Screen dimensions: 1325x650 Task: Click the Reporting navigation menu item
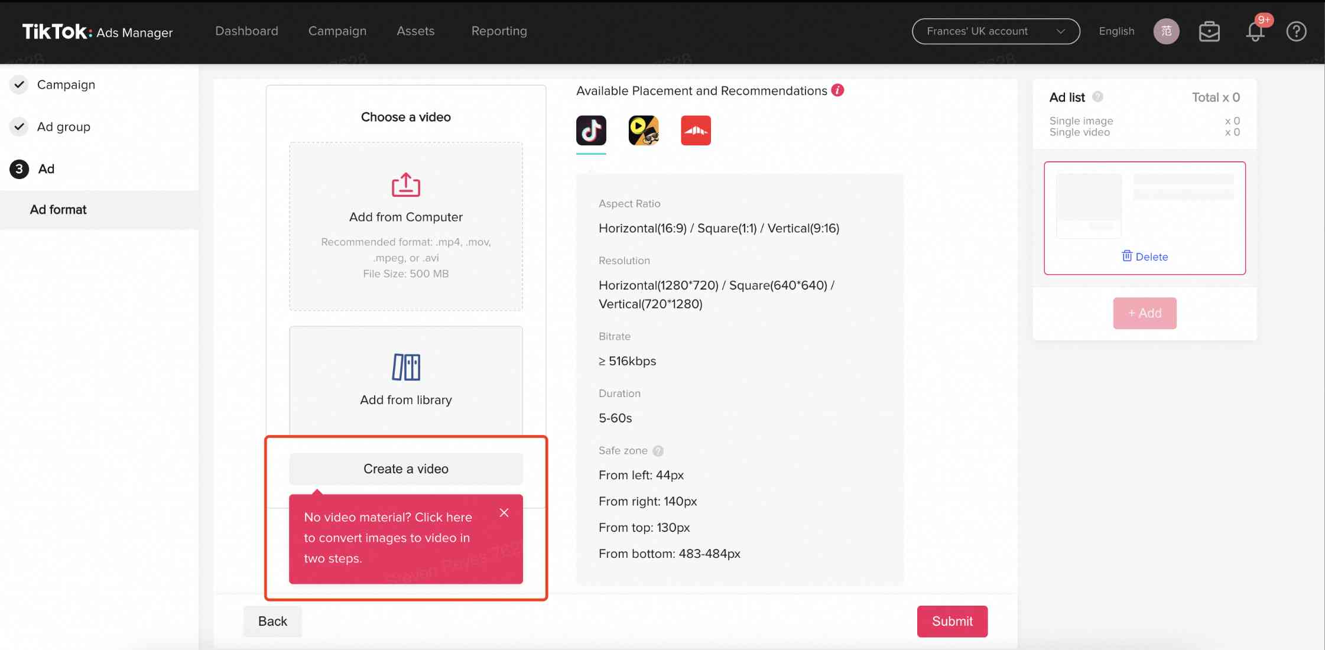click(x=499, y=30)
